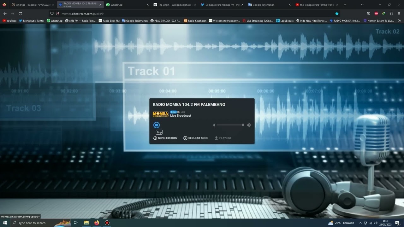Viewport: 404px width, 227px height.
Task: Click Firefox icon on taskbar
Action: click(x=97, y=223)
